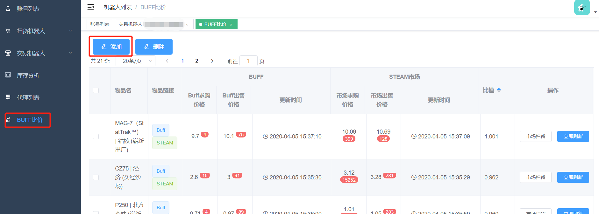Click 立即刷新 for the MAG-7 row
Viewport: 599px width, 214px height.
pos(573,136)
